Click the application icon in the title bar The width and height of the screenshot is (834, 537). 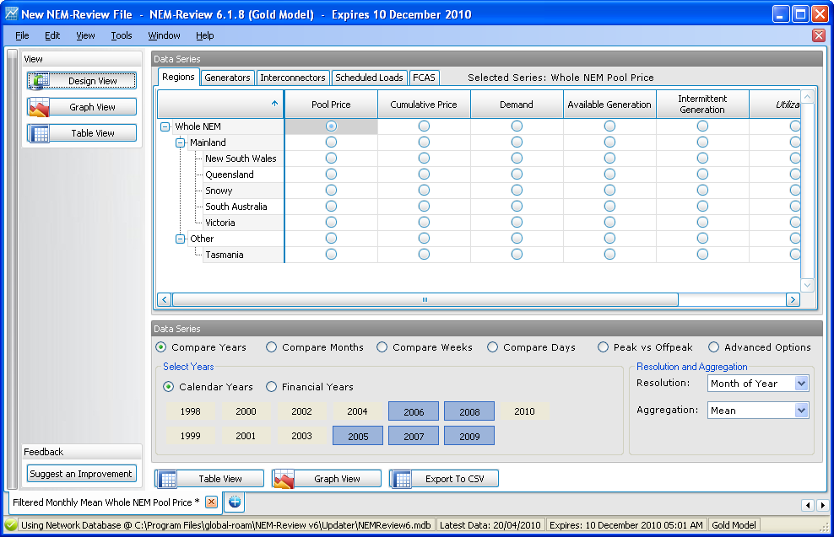(x=11, y=13)
